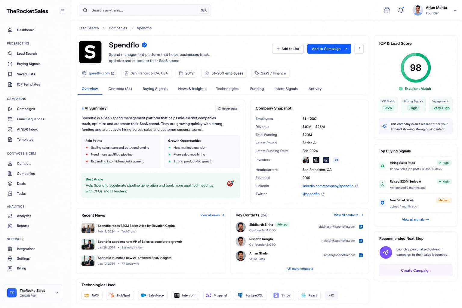
Task: Switch to the Buying Signals tab
Action: [155, 89]
